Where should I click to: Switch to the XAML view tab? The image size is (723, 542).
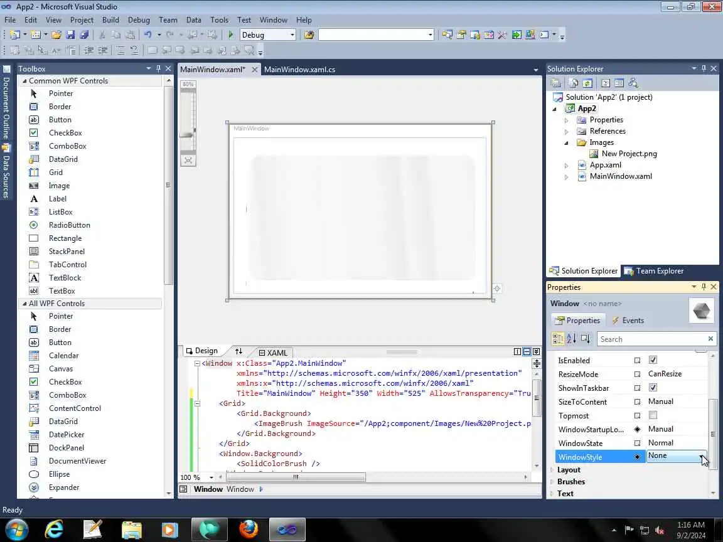273,353
